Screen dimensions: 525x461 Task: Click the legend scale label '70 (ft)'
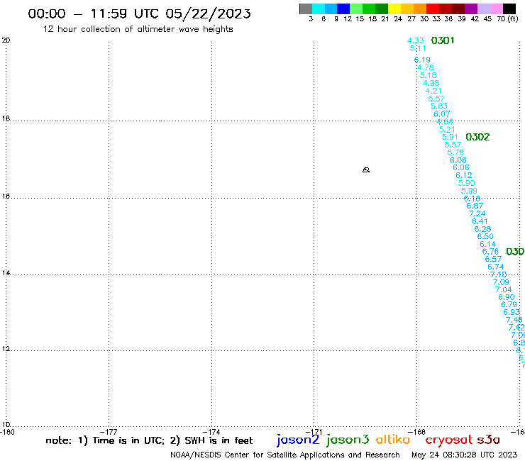(x=507, y=19)
